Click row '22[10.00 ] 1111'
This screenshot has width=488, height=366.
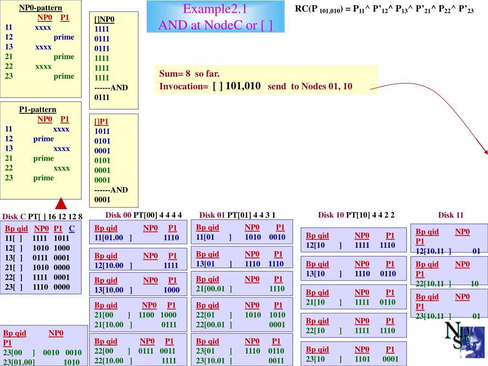pyautogui.click(x=135, y=361)
